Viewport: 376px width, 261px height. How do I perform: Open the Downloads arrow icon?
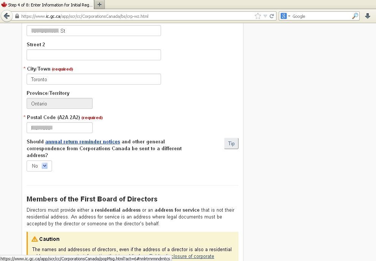click(368, 16)
